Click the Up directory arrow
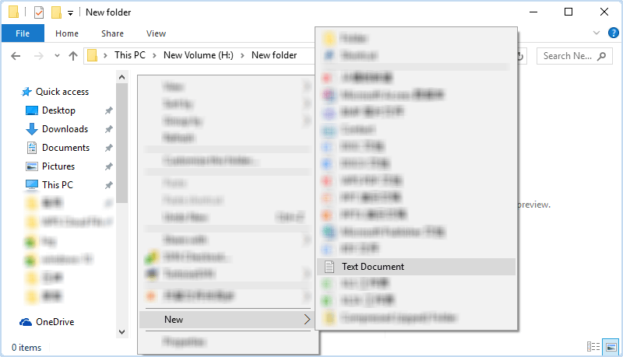The height and width of the screenshot is (357, 623). pyautogui.click(x=73, y=56)
